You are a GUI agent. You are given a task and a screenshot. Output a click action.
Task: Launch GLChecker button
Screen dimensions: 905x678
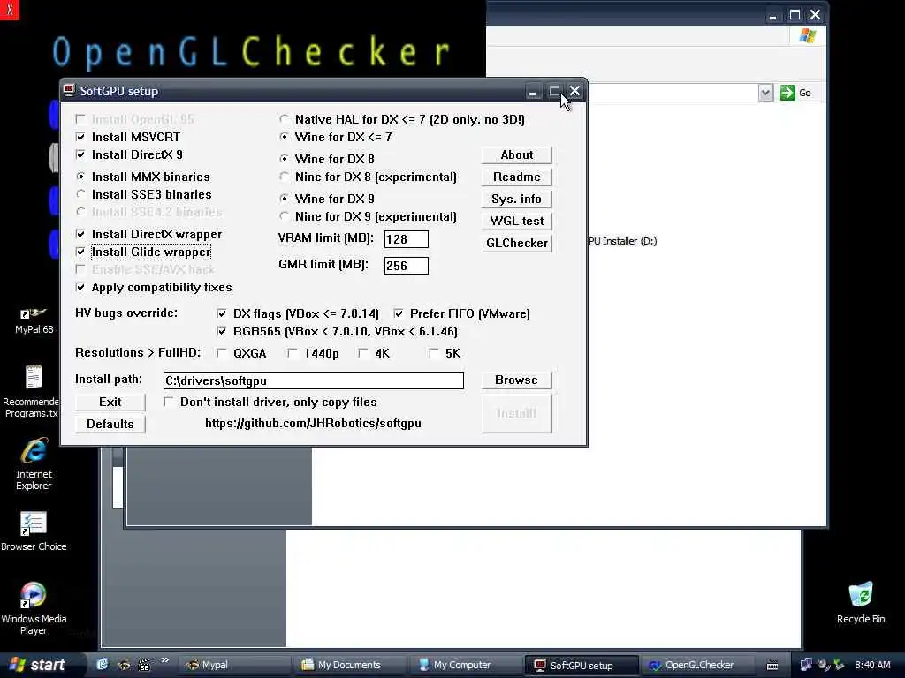[516, 243]
